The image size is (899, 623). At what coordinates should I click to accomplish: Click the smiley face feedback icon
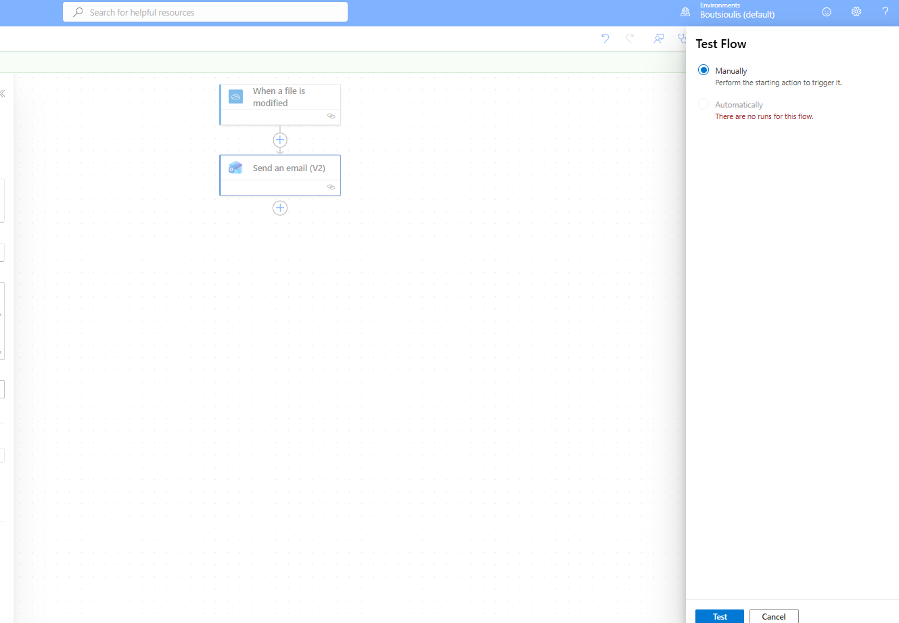point(826,12)
